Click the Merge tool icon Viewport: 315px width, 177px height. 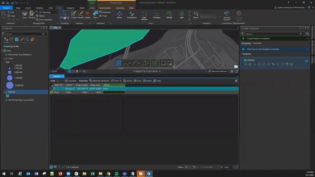pos(169,15)
